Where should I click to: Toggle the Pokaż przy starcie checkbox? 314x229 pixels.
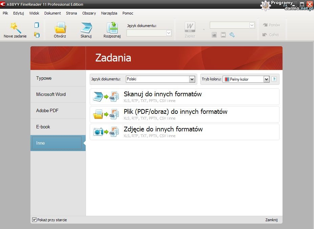pos(34,220)
